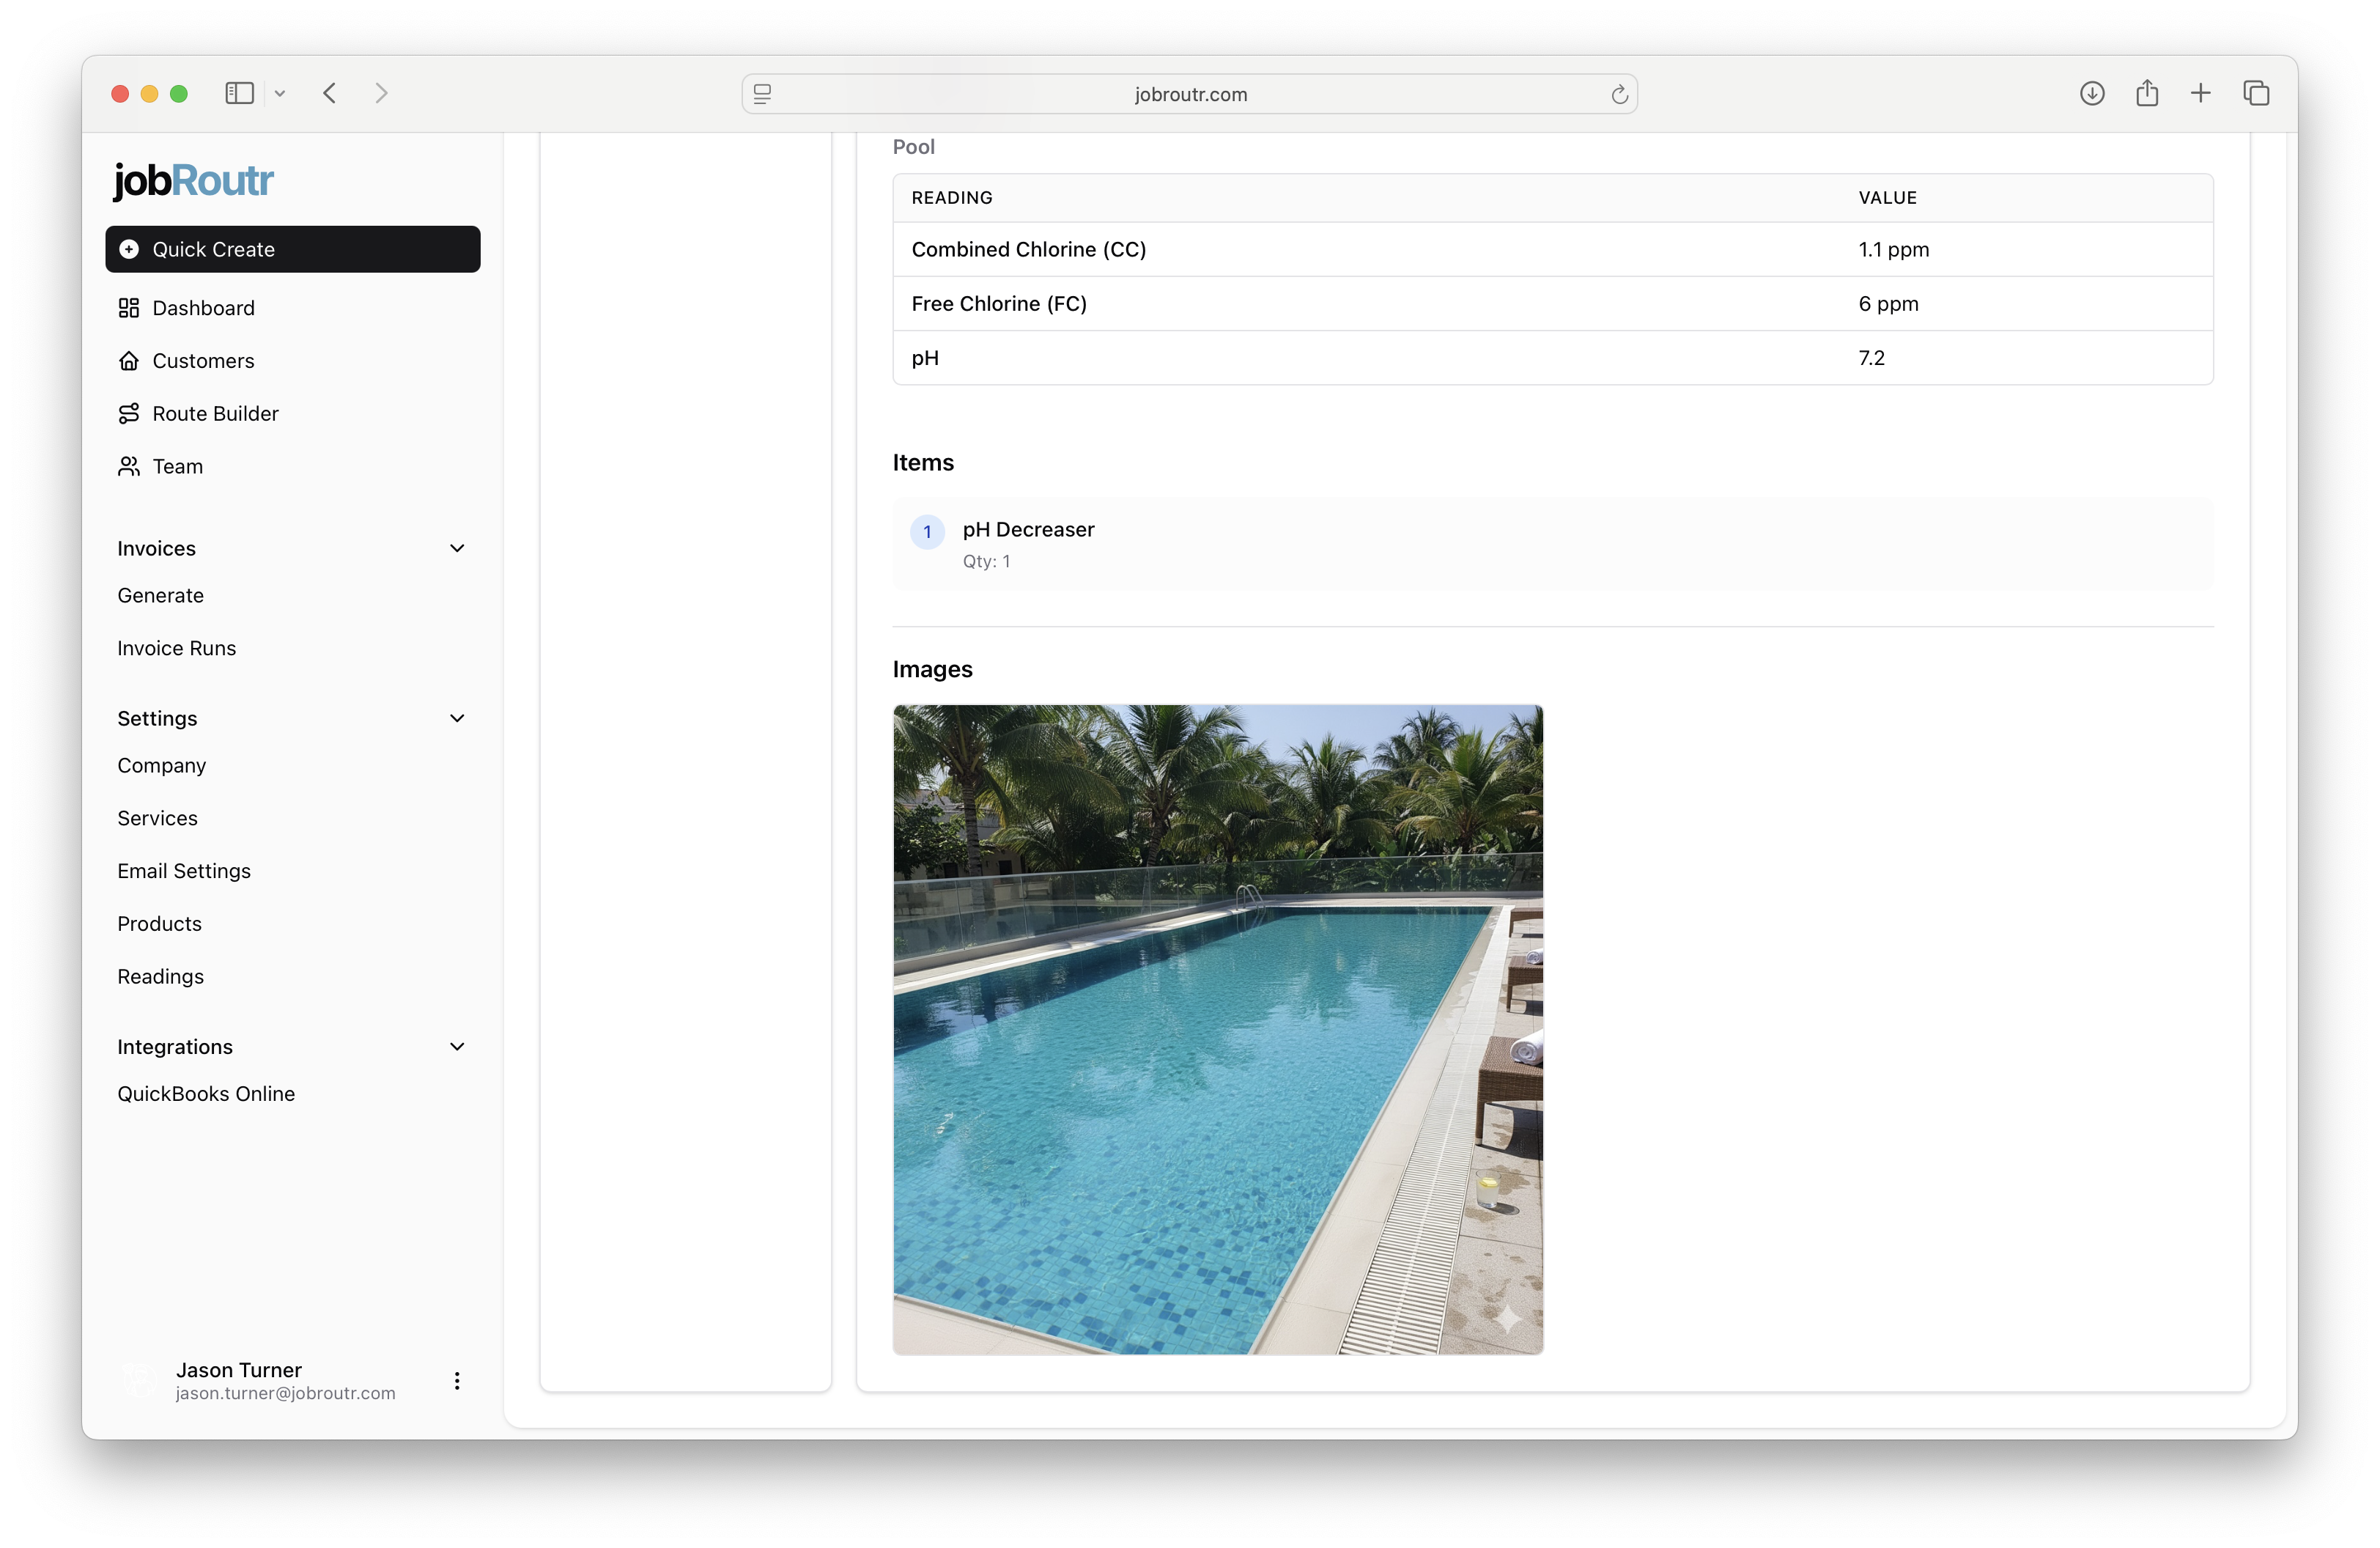Open Safari downloads icon
2380x1548 pixels.
click(x=2092, y=94)
